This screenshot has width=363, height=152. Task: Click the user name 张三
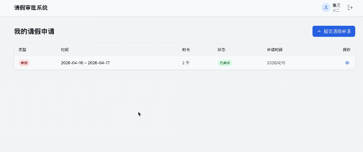pos(336,5)
